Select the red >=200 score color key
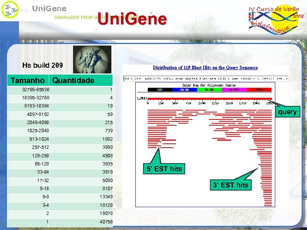 click(x=259, y=90)
